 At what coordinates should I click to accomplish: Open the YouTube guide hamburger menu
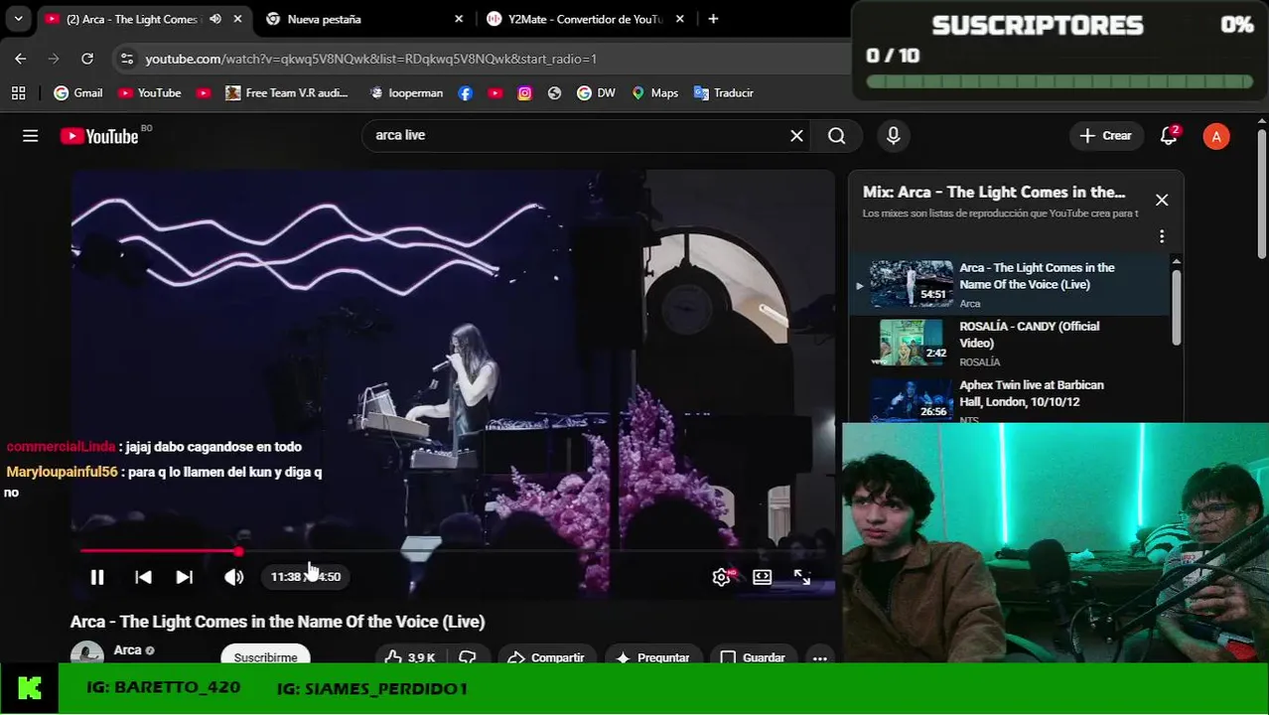pyautogui.click(x=31, y=136)
